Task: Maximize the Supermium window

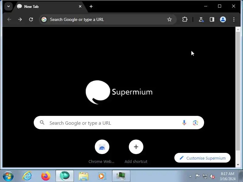Action: click(x=219, y=6)
